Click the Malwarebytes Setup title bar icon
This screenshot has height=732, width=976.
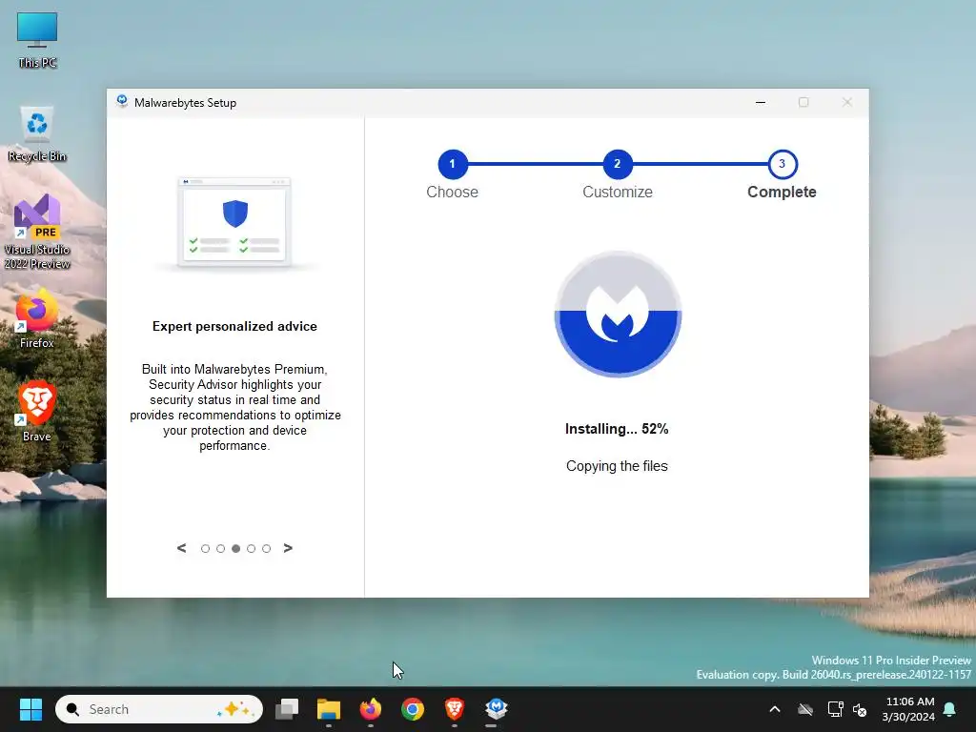tap(122, 101)
